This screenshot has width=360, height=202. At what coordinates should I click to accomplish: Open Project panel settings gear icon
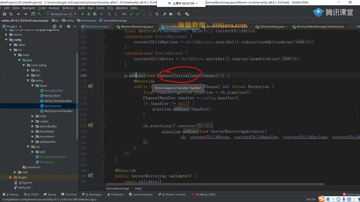[69, 26]
